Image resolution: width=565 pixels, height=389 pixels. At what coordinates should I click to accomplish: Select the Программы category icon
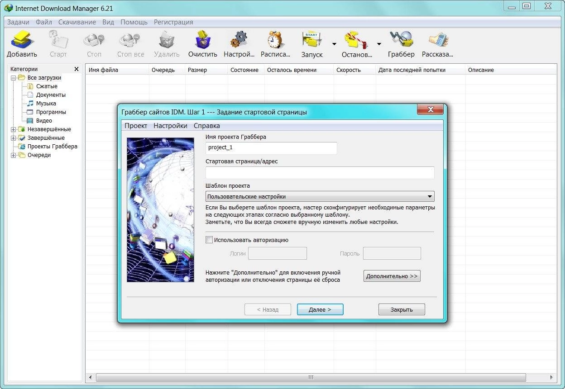tap(30, 112)
